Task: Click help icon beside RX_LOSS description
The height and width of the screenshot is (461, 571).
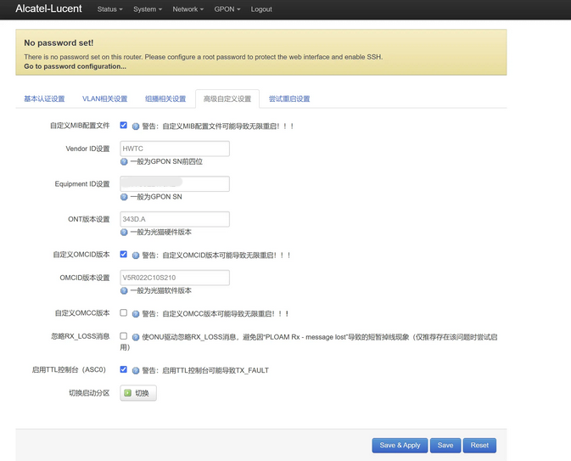Action: (136, 337)
